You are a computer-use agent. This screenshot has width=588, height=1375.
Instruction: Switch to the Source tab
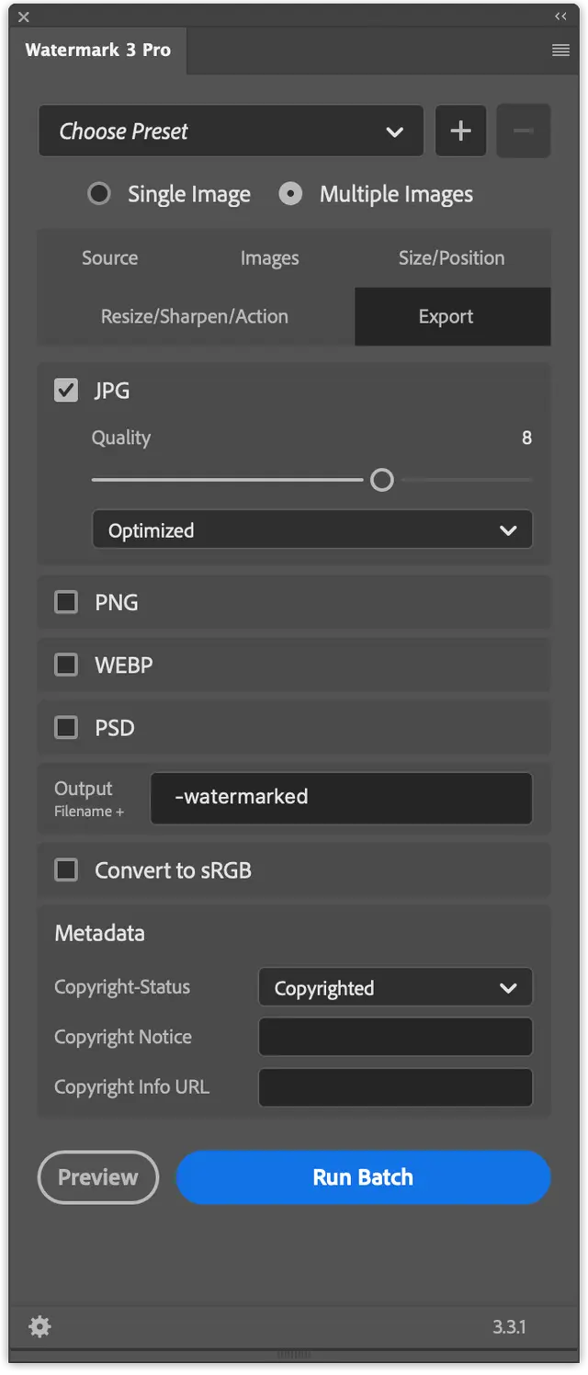coord(109,258)
